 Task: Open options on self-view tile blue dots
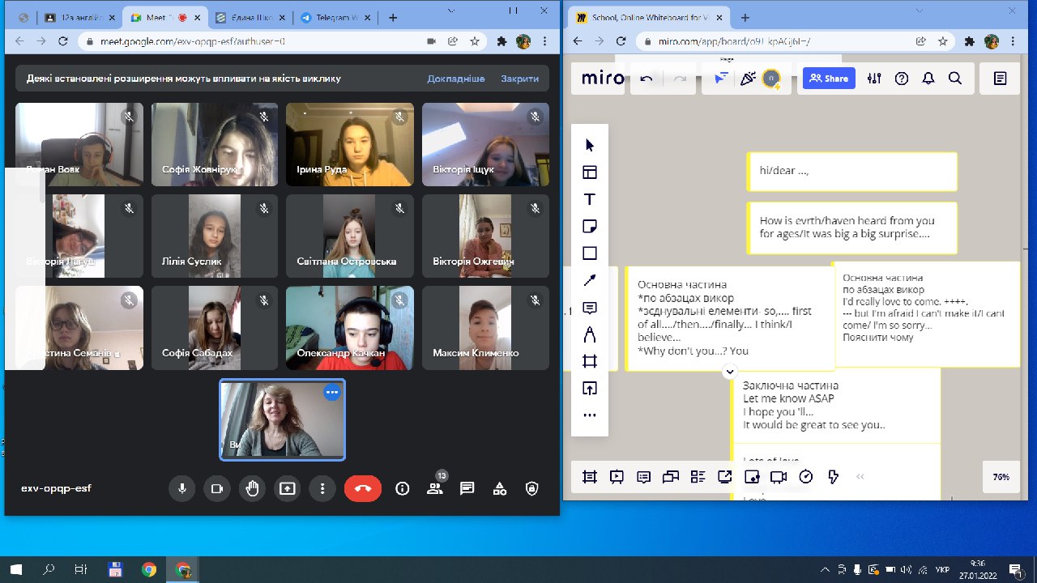331,392
